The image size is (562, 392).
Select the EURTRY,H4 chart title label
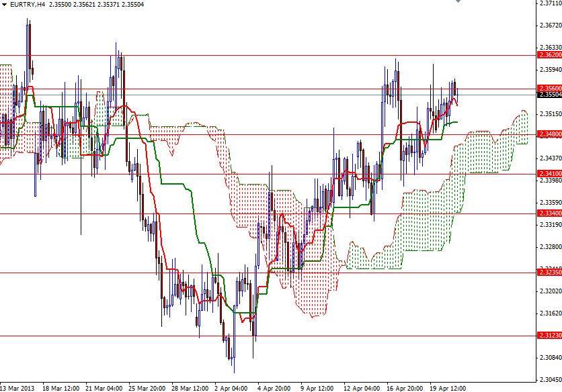[32, 5]
